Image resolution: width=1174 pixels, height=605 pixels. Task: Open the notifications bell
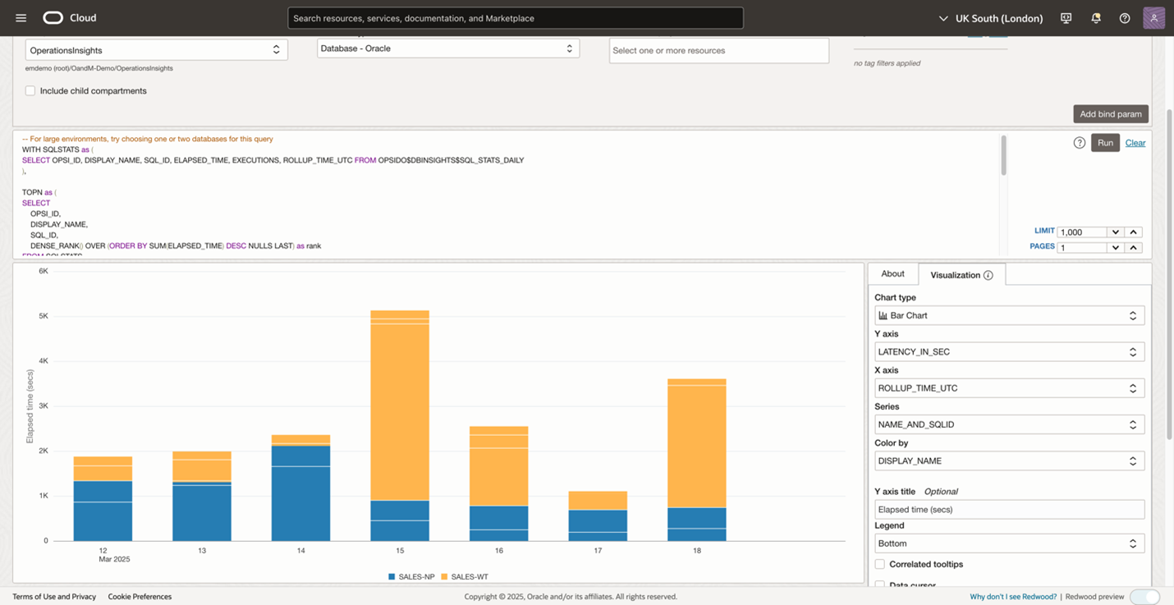(1095, 18)
